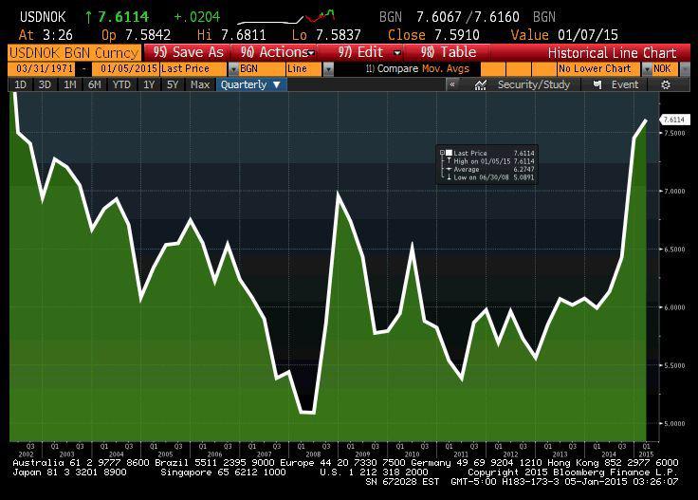
Task: Click the start date field 03/31/1971
Action: point(39,69)
